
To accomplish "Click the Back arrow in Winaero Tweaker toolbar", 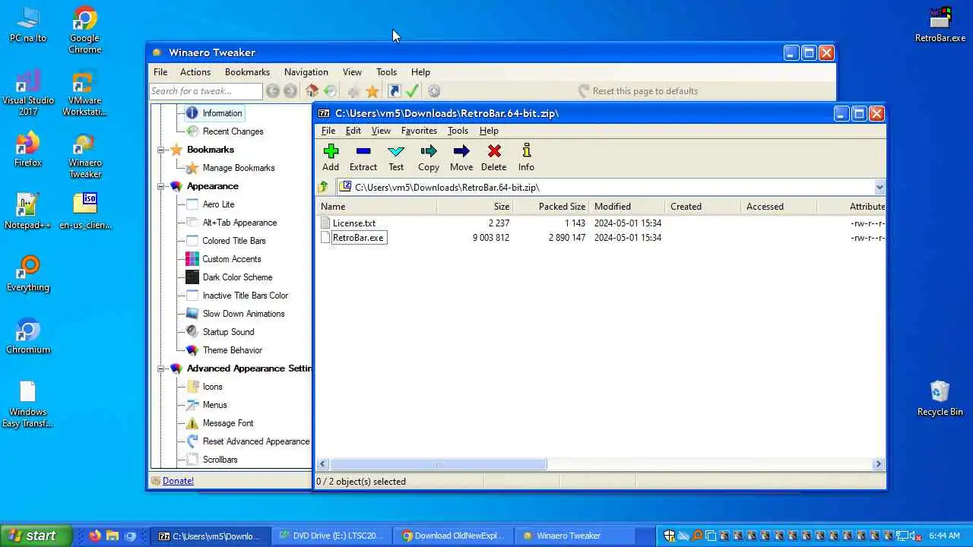I will tap(272, 91).
